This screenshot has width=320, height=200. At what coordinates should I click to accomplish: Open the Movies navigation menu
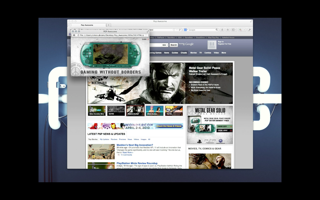(193, 53)
